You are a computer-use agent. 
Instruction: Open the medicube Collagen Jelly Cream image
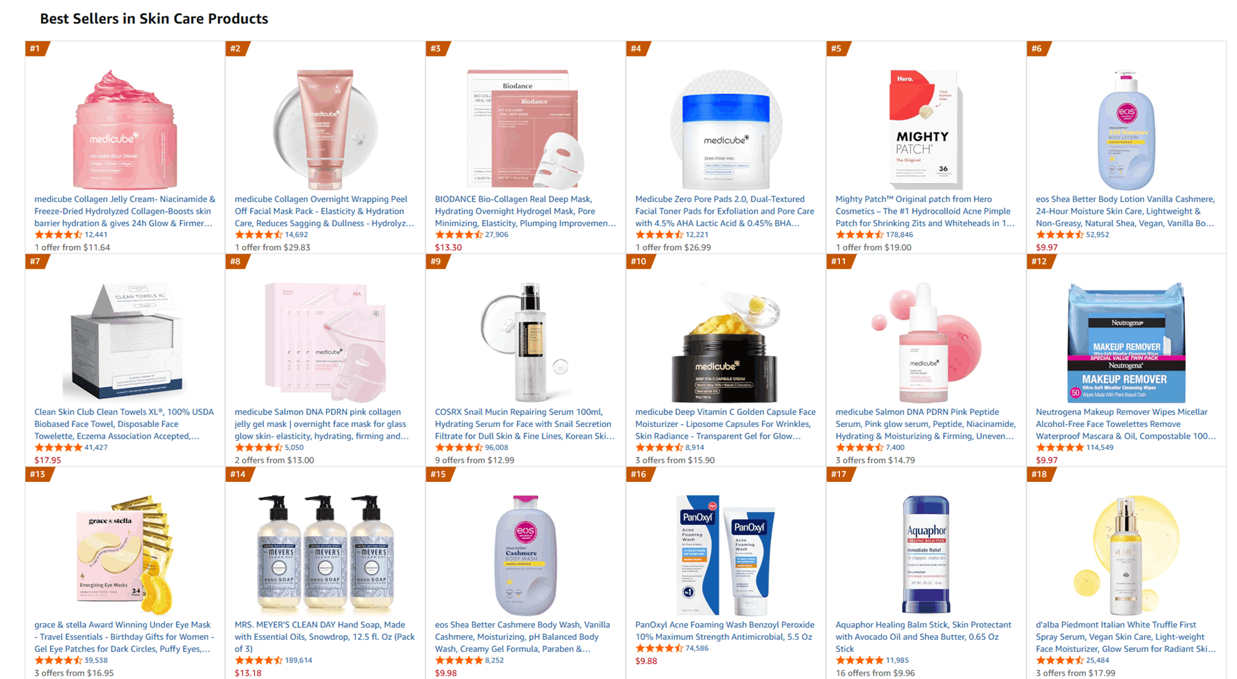125,130
